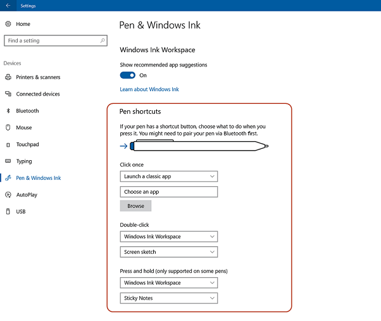The width and height of the screenshot is (381, 321).
Task: Click the Browse button
Action: pyautogui.click(x=135, y=206)
